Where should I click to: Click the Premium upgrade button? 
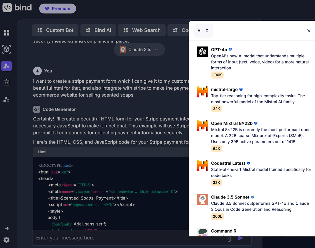57,8
